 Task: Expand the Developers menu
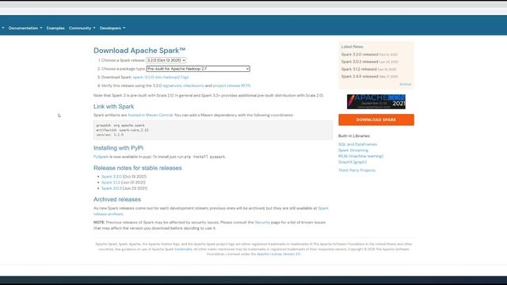tap(112, 28)
